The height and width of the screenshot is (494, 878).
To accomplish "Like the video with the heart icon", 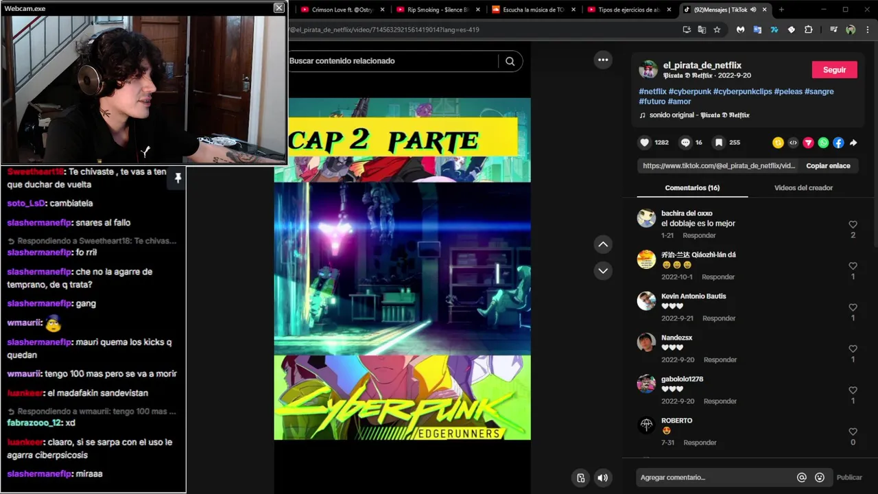I will (x=644, y=143).
